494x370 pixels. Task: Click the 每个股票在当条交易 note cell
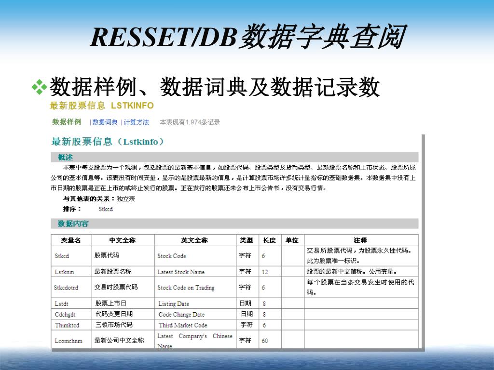coord(360,287)
